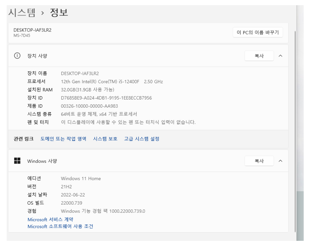Click the vertical scrollbar thumb

pyautogui.click(x=295, y=131)
